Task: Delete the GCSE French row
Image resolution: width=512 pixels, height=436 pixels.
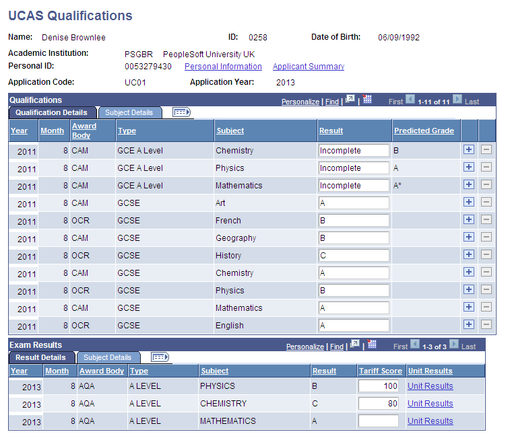Action: coord(486,219)
